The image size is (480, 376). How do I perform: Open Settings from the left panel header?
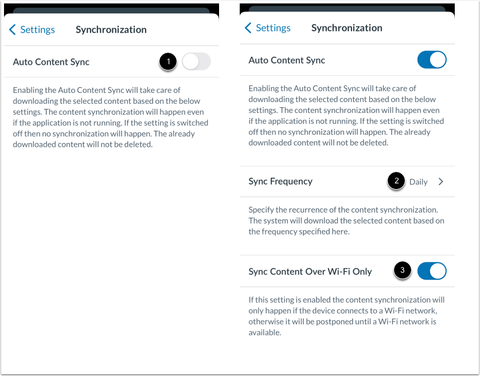37,29
